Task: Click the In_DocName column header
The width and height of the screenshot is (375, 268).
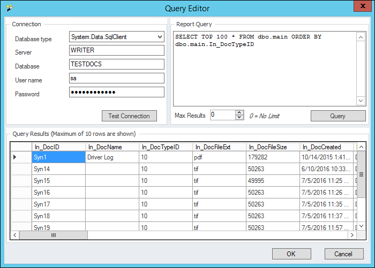Action: click(112, 147)
